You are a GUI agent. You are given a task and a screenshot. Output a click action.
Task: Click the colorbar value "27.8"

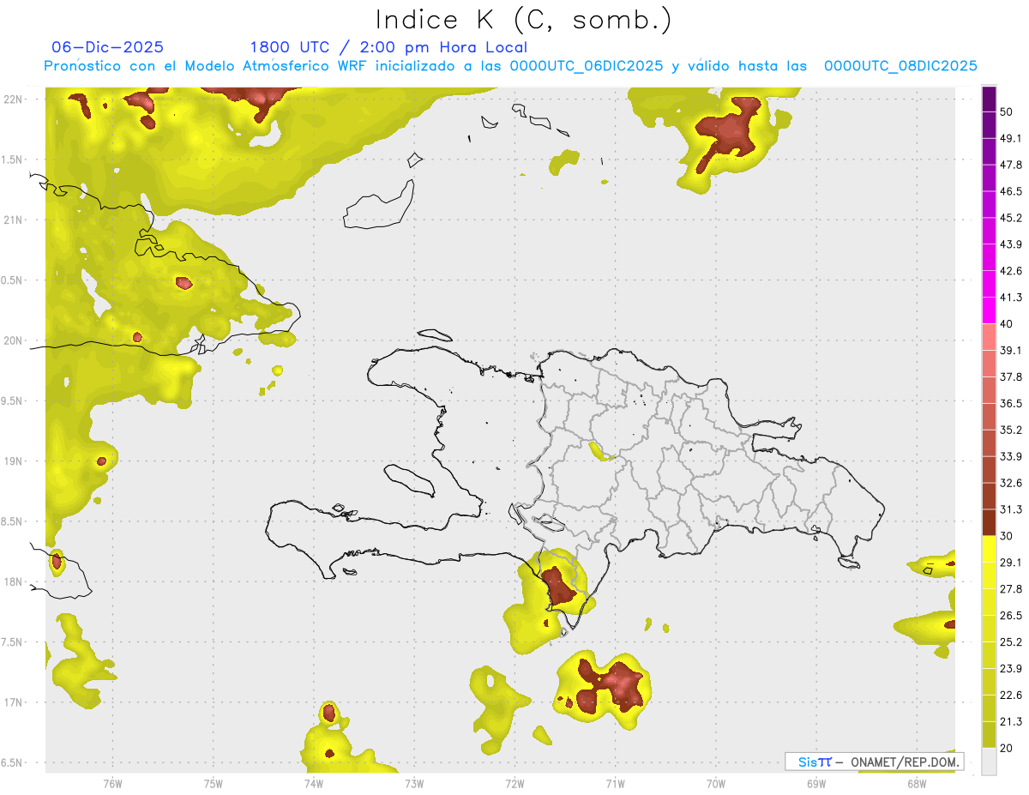pos(1011,589)
